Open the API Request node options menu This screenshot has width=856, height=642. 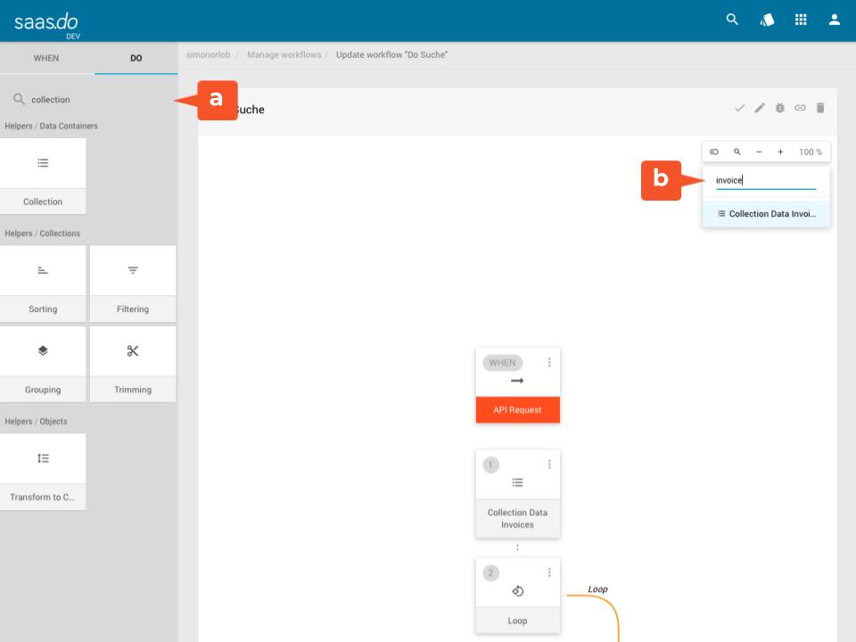[x=549, y=362]
